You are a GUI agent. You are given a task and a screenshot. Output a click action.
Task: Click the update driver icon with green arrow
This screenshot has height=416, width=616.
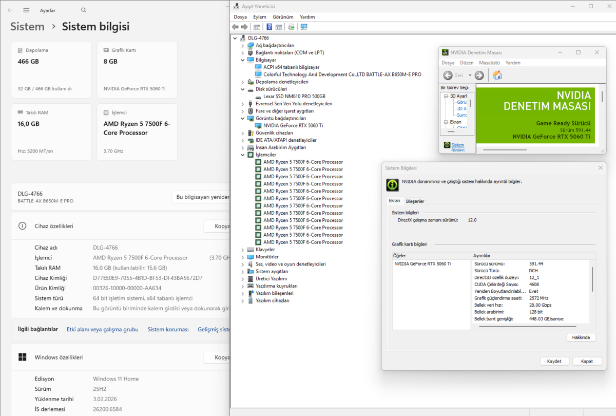291,27
